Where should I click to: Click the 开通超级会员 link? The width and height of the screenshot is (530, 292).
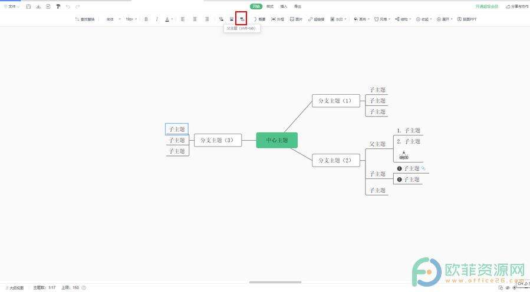[487, 6]
